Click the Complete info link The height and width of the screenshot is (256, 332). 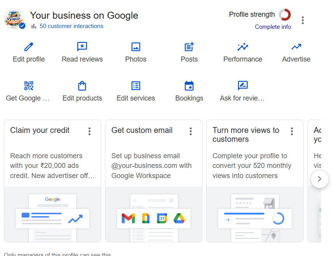273,26
